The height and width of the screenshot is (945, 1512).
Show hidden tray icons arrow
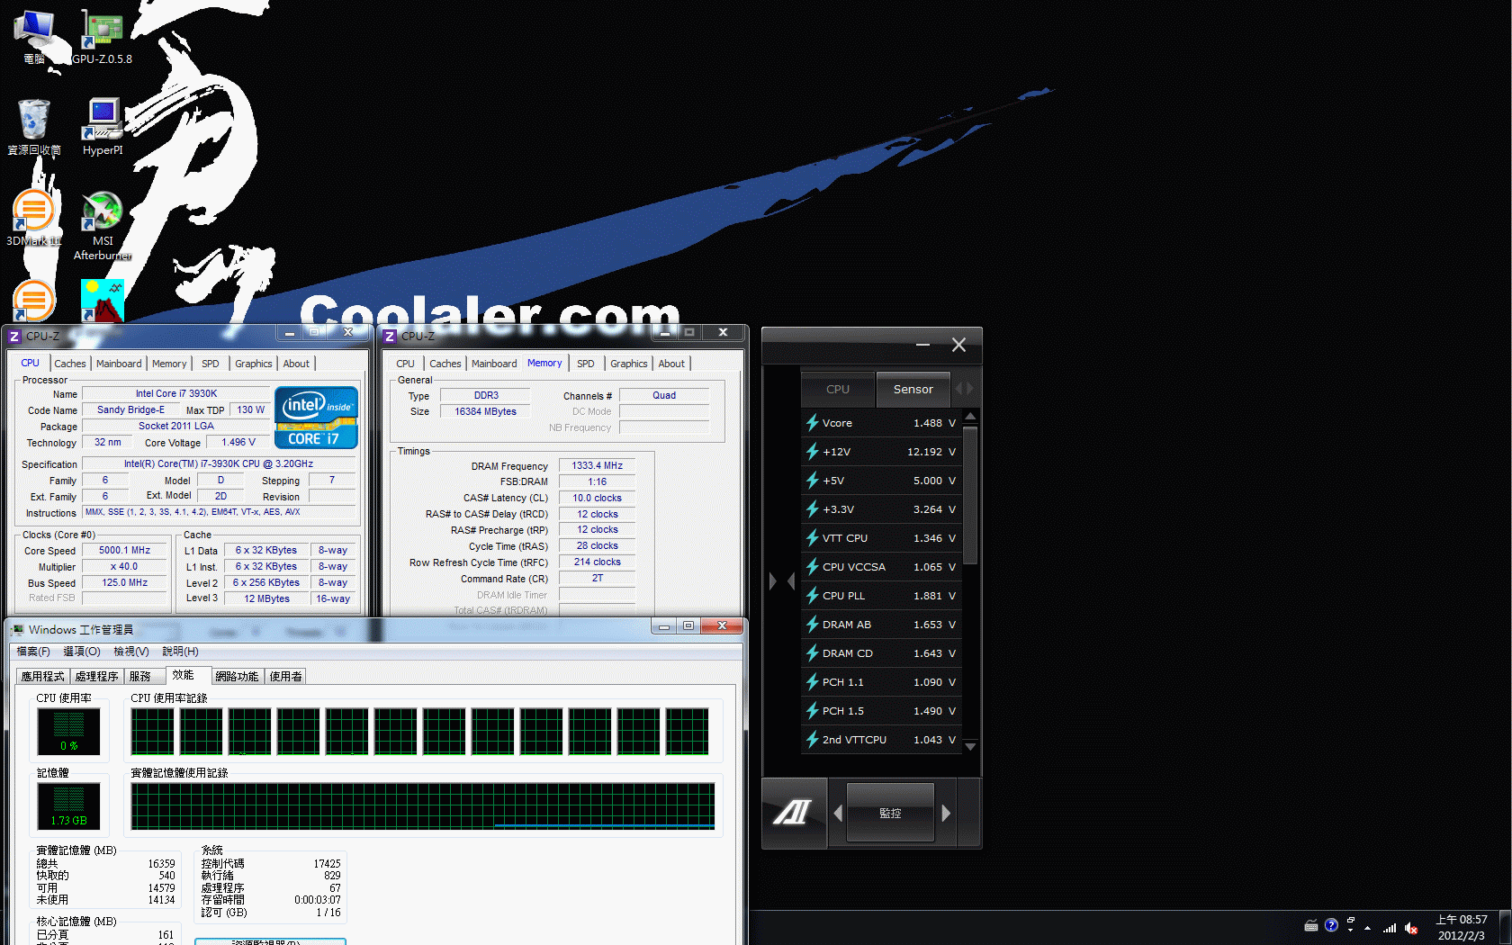1368,928
